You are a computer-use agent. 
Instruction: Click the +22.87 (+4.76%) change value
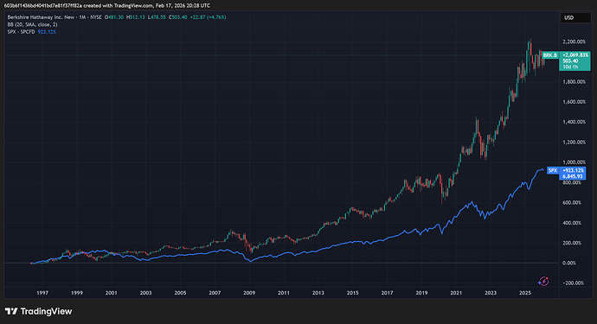(x=209, y=17)
